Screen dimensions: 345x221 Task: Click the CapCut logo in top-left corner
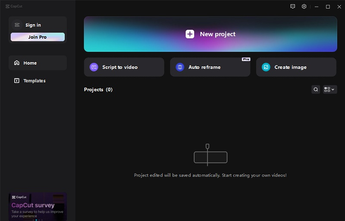click(14, 6)
